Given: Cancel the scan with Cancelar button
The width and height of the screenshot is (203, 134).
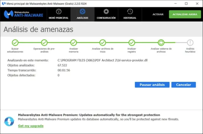Looking at the screenshot, I should [183, 85].
